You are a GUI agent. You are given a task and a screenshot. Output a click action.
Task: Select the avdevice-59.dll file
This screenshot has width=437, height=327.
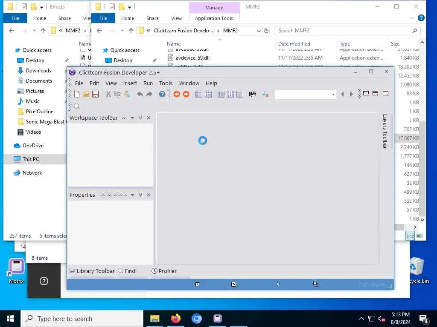pyautogui.click(x=192, y=58)
